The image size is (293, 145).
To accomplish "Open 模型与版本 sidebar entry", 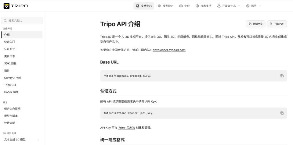I will click(22, 116).
